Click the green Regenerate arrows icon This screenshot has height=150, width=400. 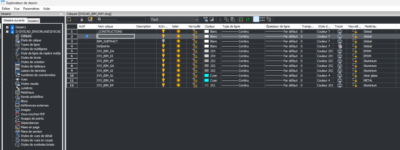pos(248,19)
